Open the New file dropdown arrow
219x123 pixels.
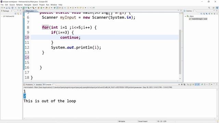point(4,8)
